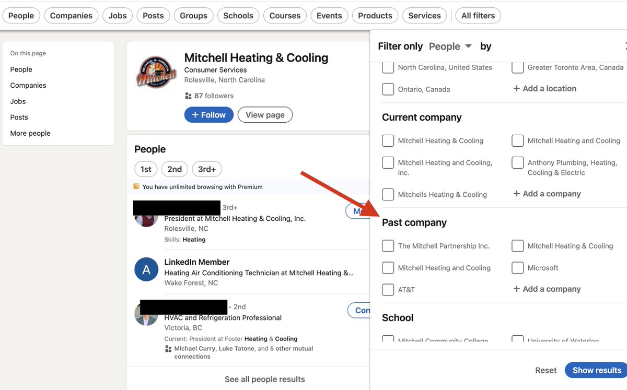Click the profile photo of the HVAC and Refrigeration Professional
Viewport: 627px width, 390px height.
146,314
